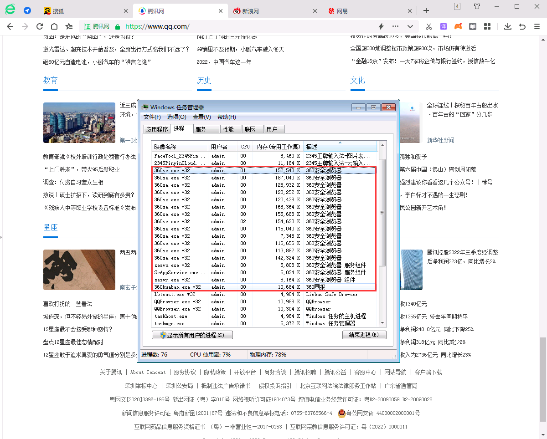Select taskhost.exe process row
The image size is (547, 439).
[264, 316]
